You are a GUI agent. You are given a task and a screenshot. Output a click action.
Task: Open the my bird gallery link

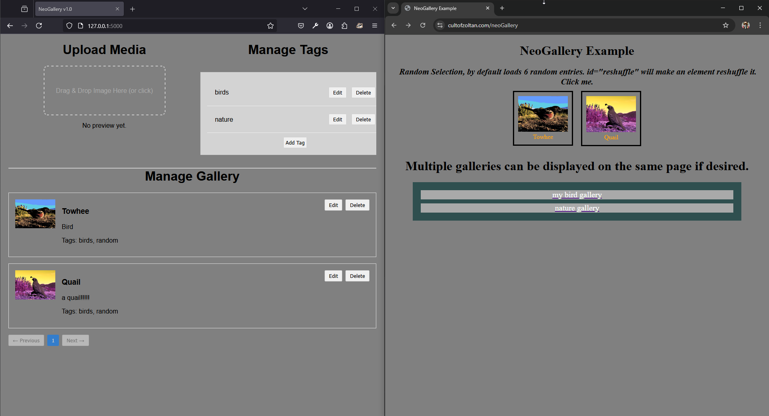[x=577, y=195]
